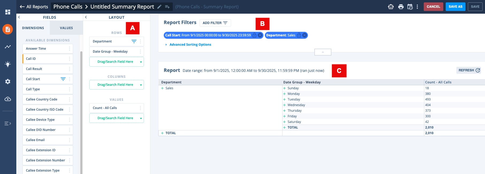Open the Values Drag/Search Field dropdown
This screenshot has height=174, width=485.
pos(141,118)
